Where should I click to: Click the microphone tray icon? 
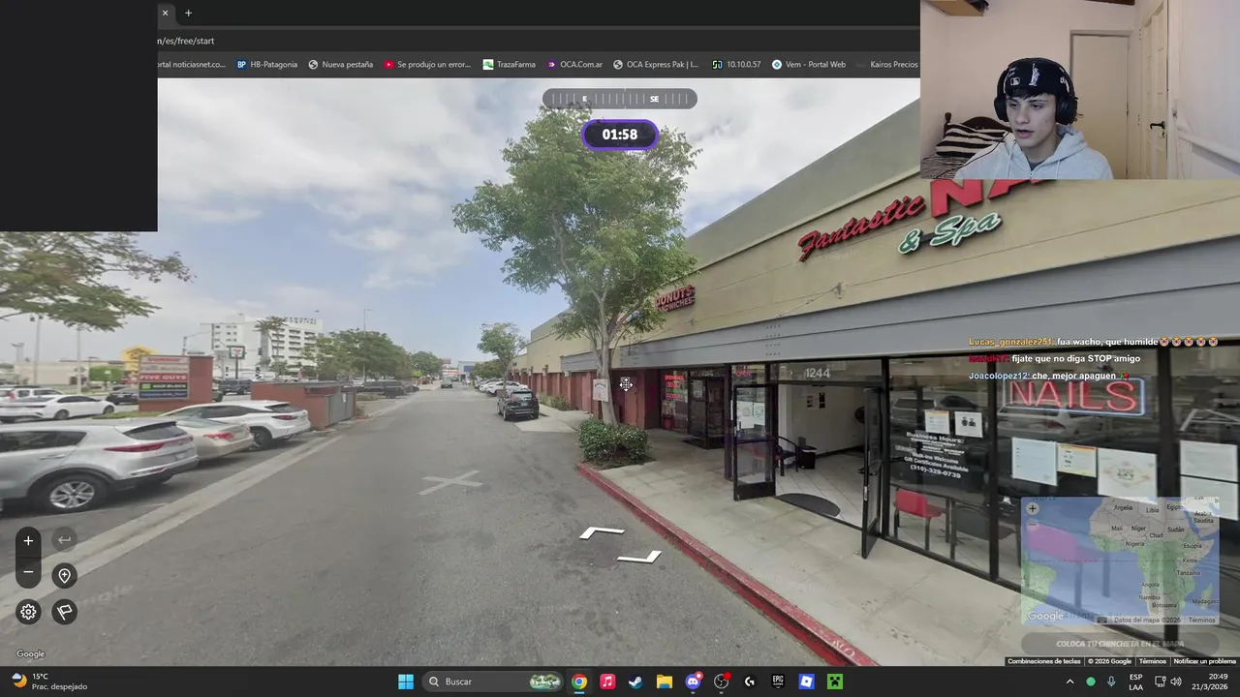tap(1111, 682)
